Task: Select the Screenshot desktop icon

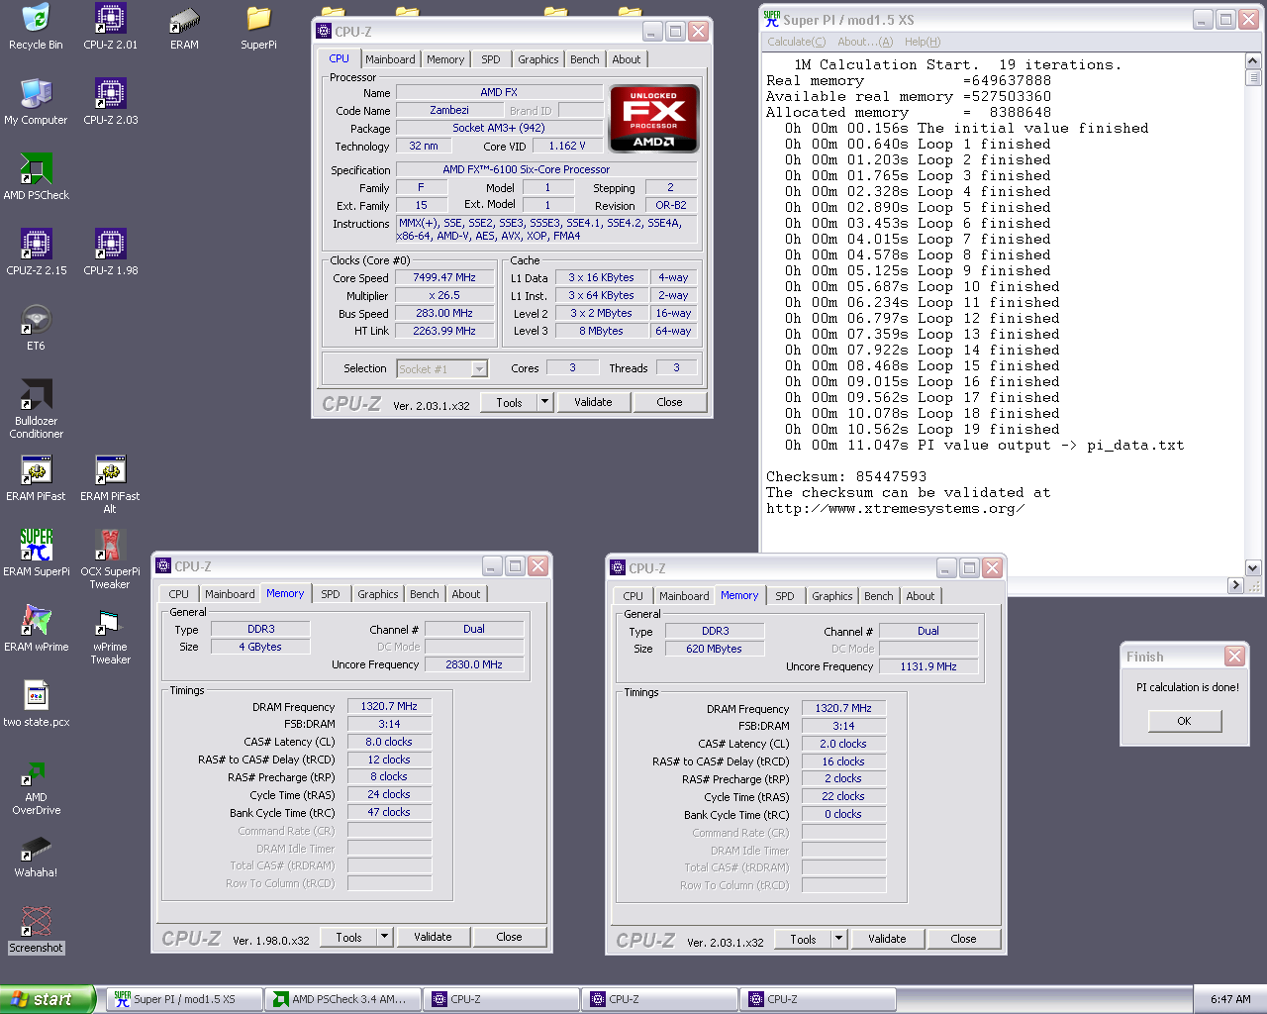Action: point(36,930)
